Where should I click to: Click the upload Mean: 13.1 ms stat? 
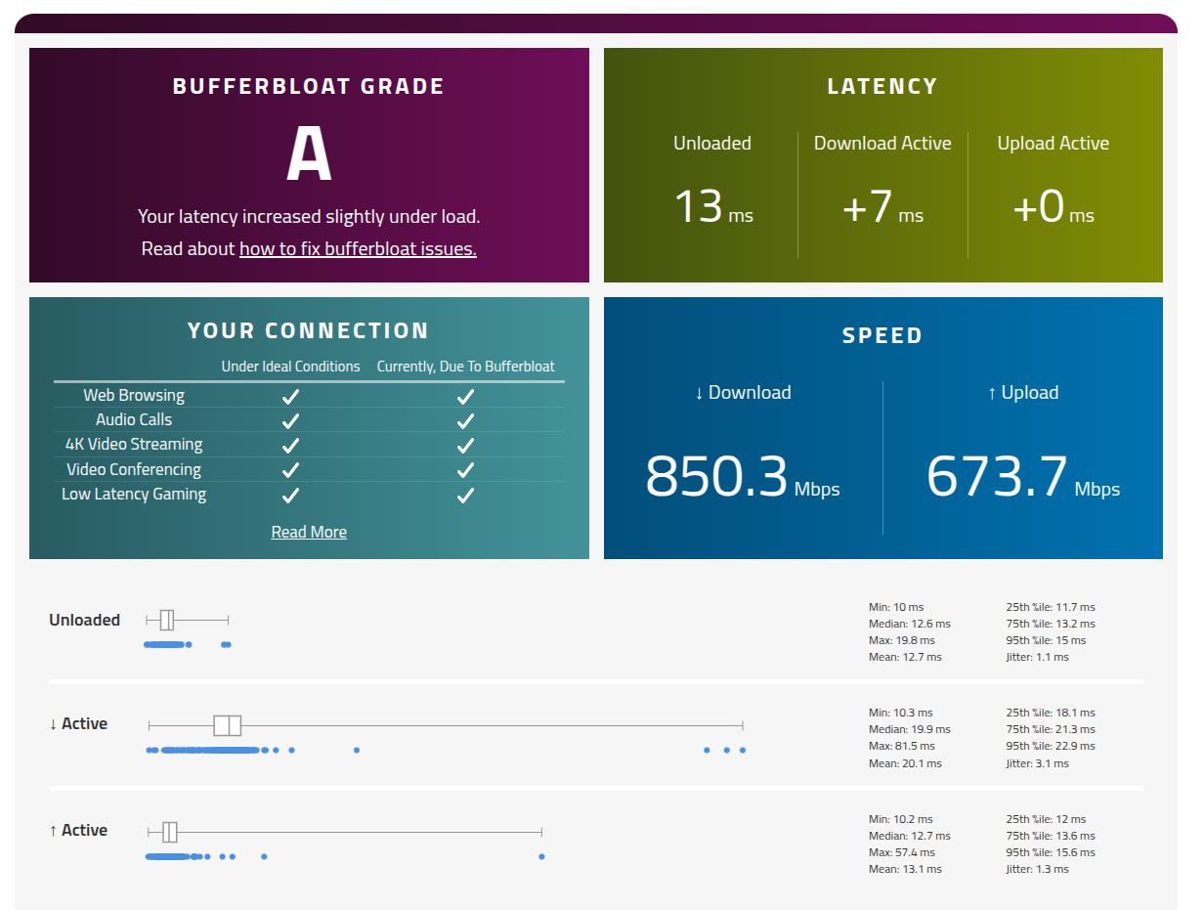906,869
